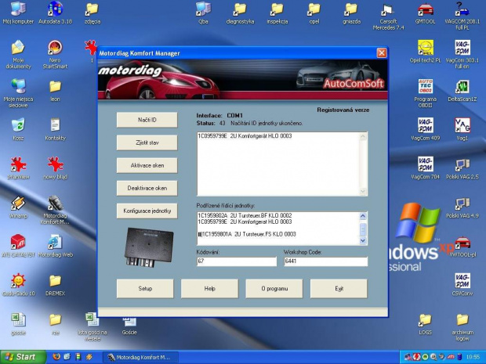Open the Qba desktop icon

[x=203, y=13]
